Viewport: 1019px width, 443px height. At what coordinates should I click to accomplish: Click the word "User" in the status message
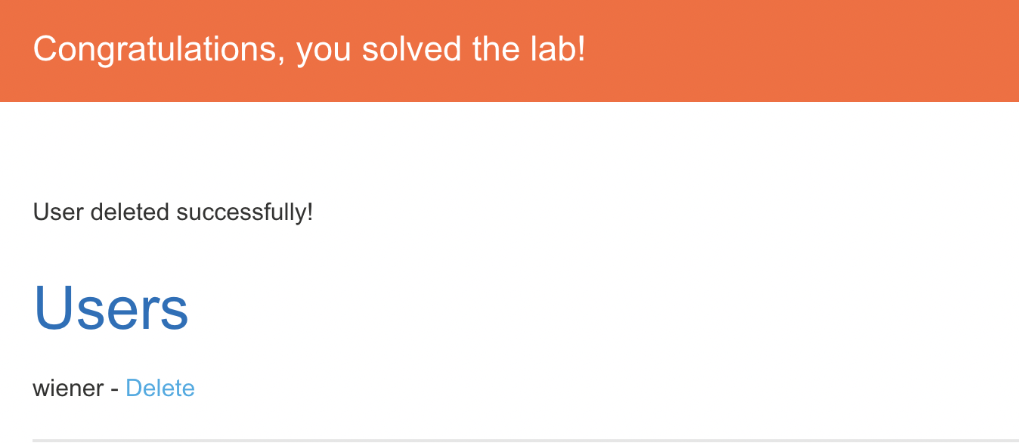[58, 212]
